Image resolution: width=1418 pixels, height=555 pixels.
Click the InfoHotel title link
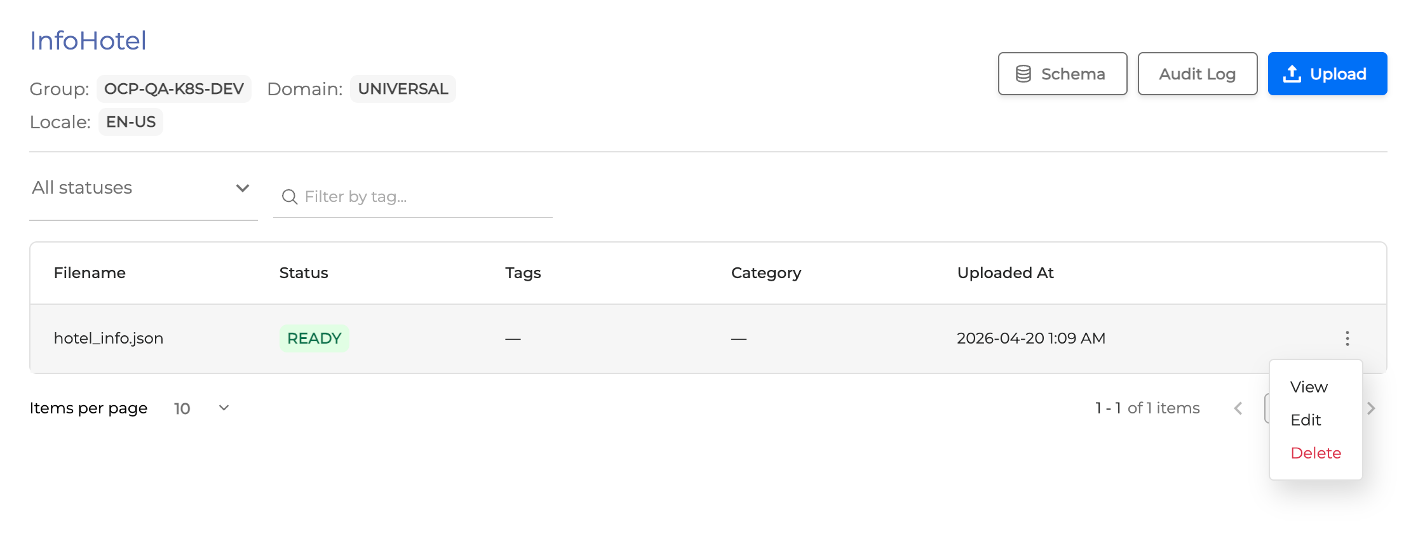[88, 41]
